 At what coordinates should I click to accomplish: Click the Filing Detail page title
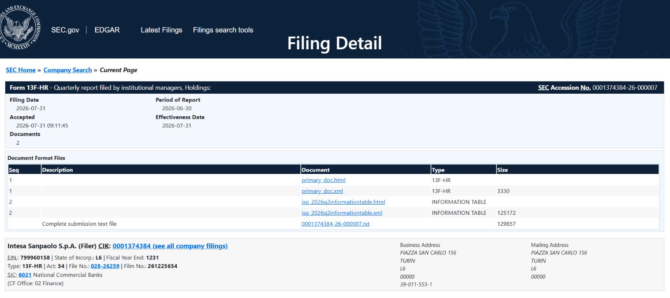pyautogui.click(x=335, y=43)
